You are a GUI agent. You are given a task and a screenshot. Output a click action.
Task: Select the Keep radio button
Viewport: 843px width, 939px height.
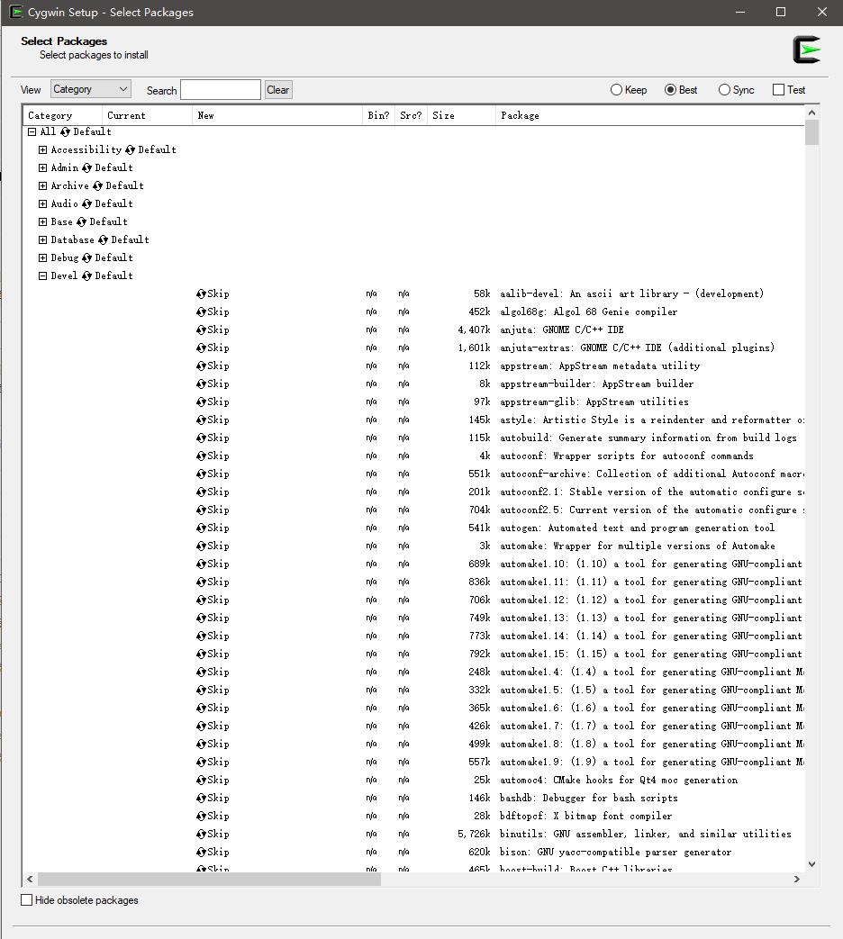click(616, 90)
